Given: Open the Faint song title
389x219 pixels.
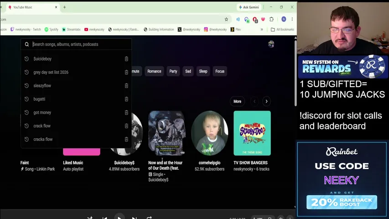Looking at the screenshot, I should pos(25,162).
